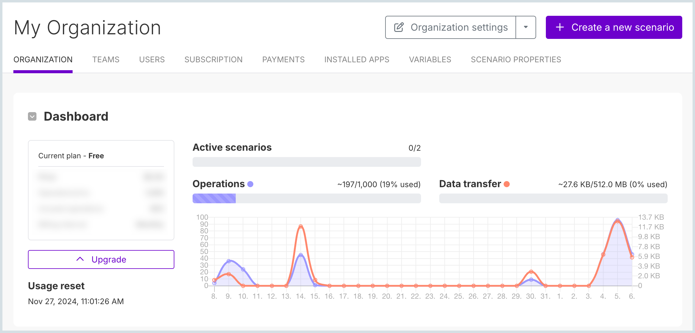The image size is (695, 333).
Task: Switch to the Variables tab
Action: tap(430, 60)
